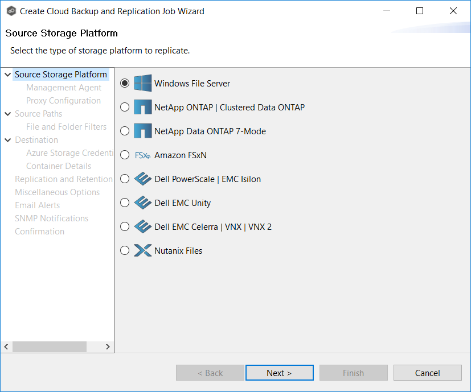Image resolution: width=471 pixels, height=392 pixels.
Task: Select the Nutanix Files radio button
Action: coord(124,250)
